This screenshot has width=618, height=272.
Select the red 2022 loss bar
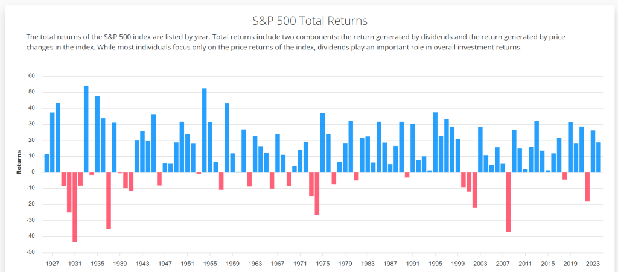587,187
